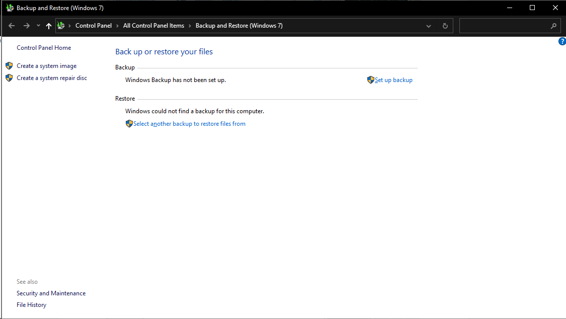Click Windows could not find a backup text
Screen dimensions: 566x319
(195, 111)
